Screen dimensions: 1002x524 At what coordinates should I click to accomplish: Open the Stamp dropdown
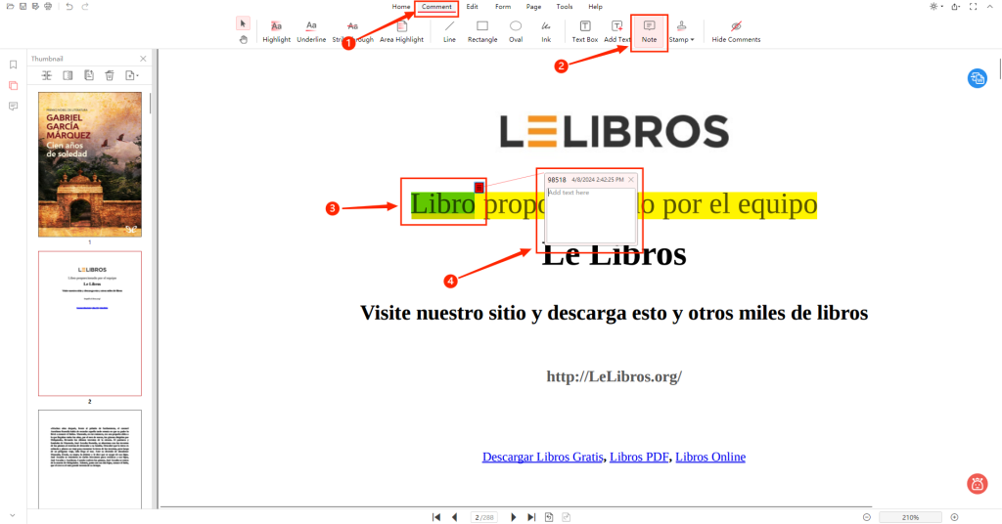pyautogui.click(x=681, y=32)
